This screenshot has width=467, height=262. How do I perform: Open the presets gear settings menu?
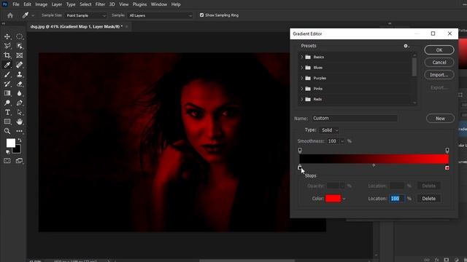pyautogui.click(x=406, y=46)
